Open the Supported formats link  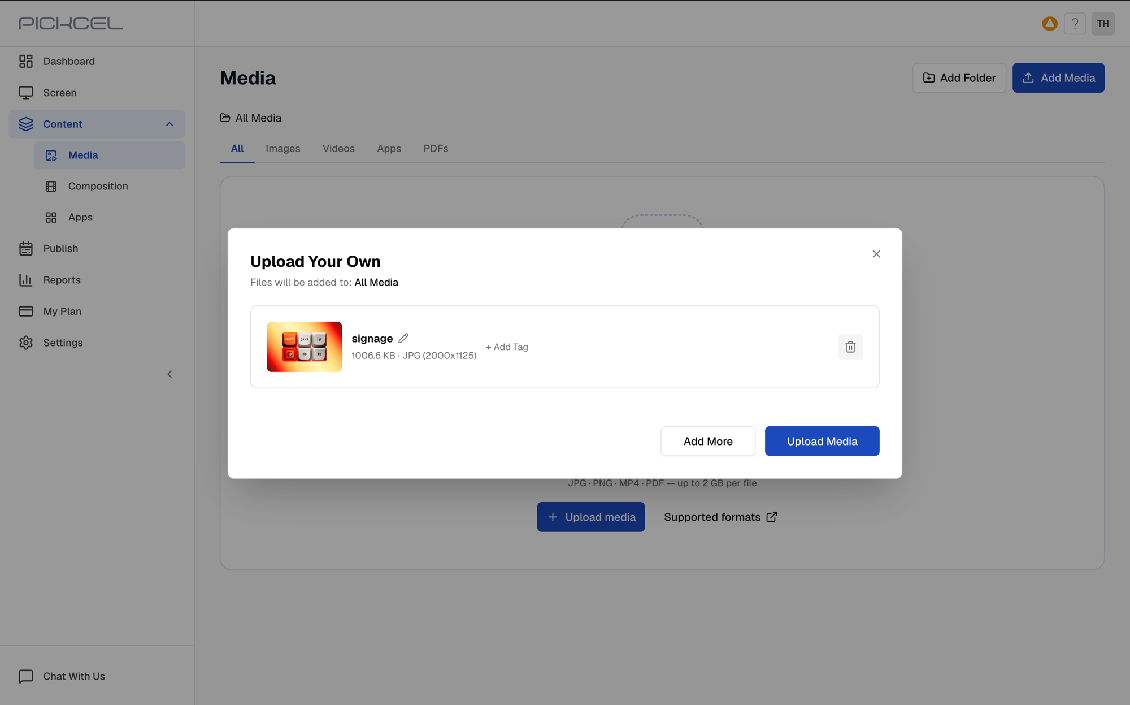click(720, 517)
